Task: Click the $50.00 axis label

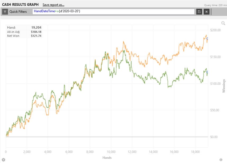Action: coord(215,110)
